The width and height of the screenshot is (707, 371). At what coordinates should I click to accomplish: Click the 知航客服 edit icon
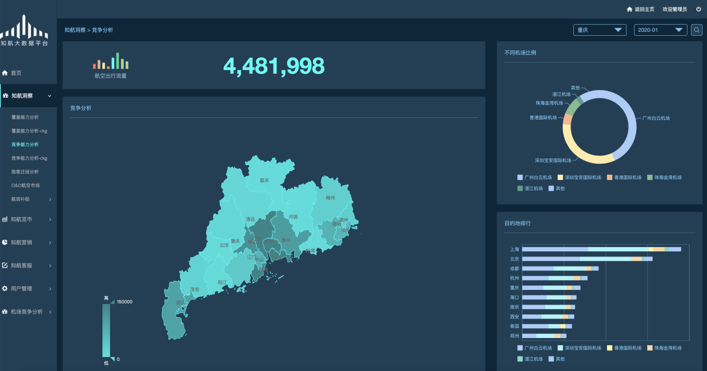point(5,265)
